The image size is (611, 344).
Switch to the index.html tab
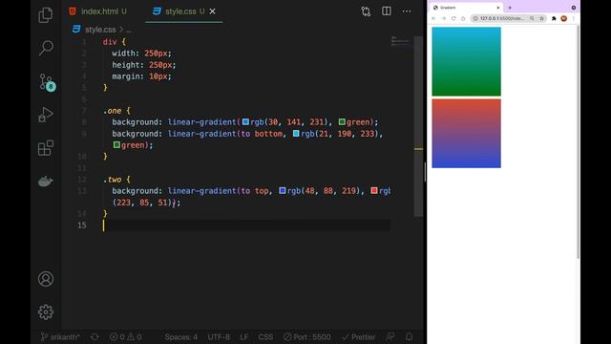[97, 11]
